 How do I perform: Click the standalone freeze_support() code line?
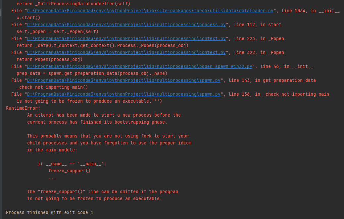pyautogui.click(x=69, y=171)
